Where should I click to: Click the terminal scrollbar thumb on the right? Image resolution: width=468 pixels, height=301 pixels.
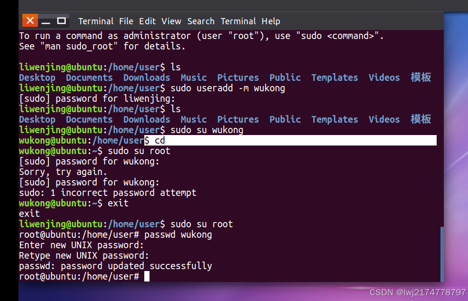tap(442, 254)
